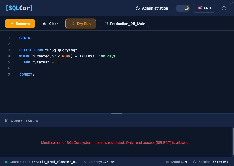
Task: Click the latency pulse icon
Action: point(85,162)
